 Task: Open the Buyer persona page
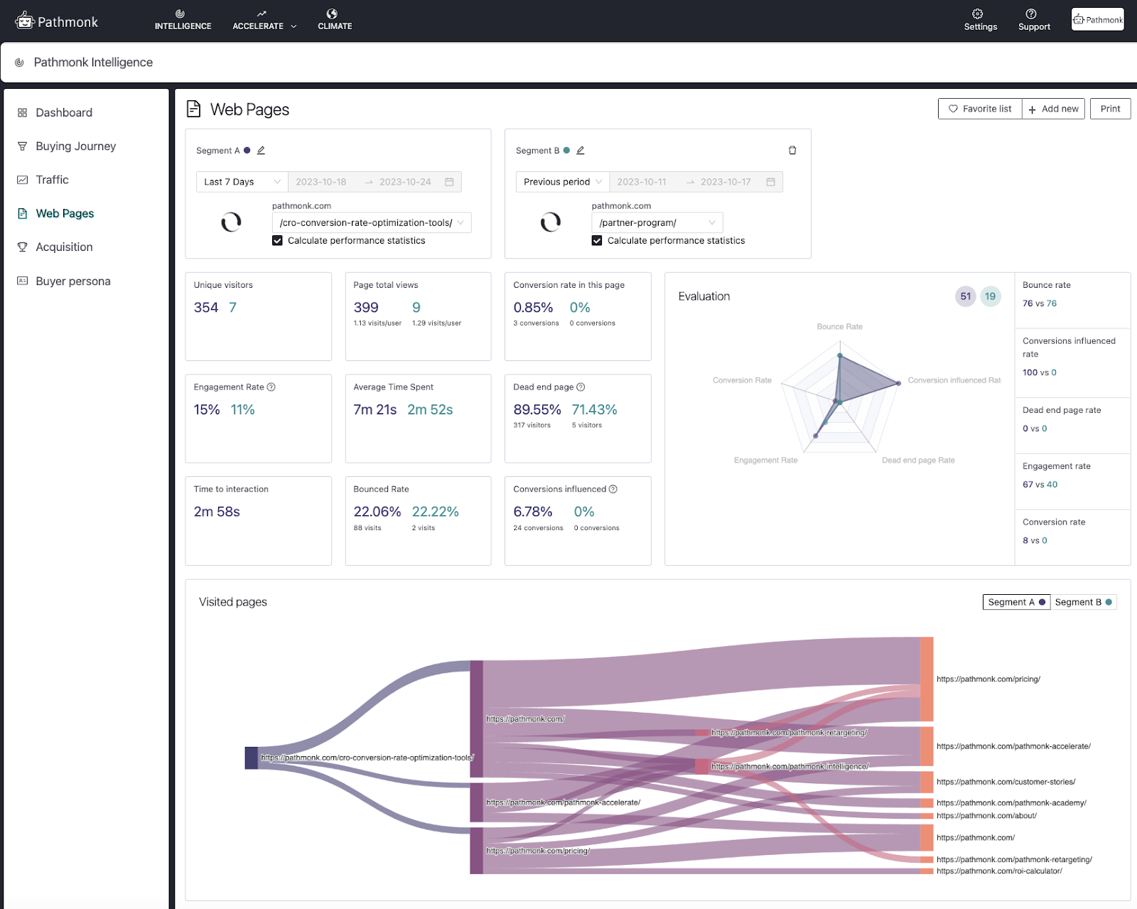point(73,281)
